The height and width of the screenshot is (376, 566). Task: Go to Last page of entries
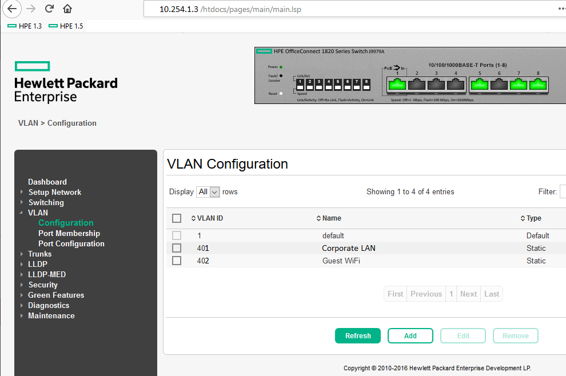click(x=492, y=294)
